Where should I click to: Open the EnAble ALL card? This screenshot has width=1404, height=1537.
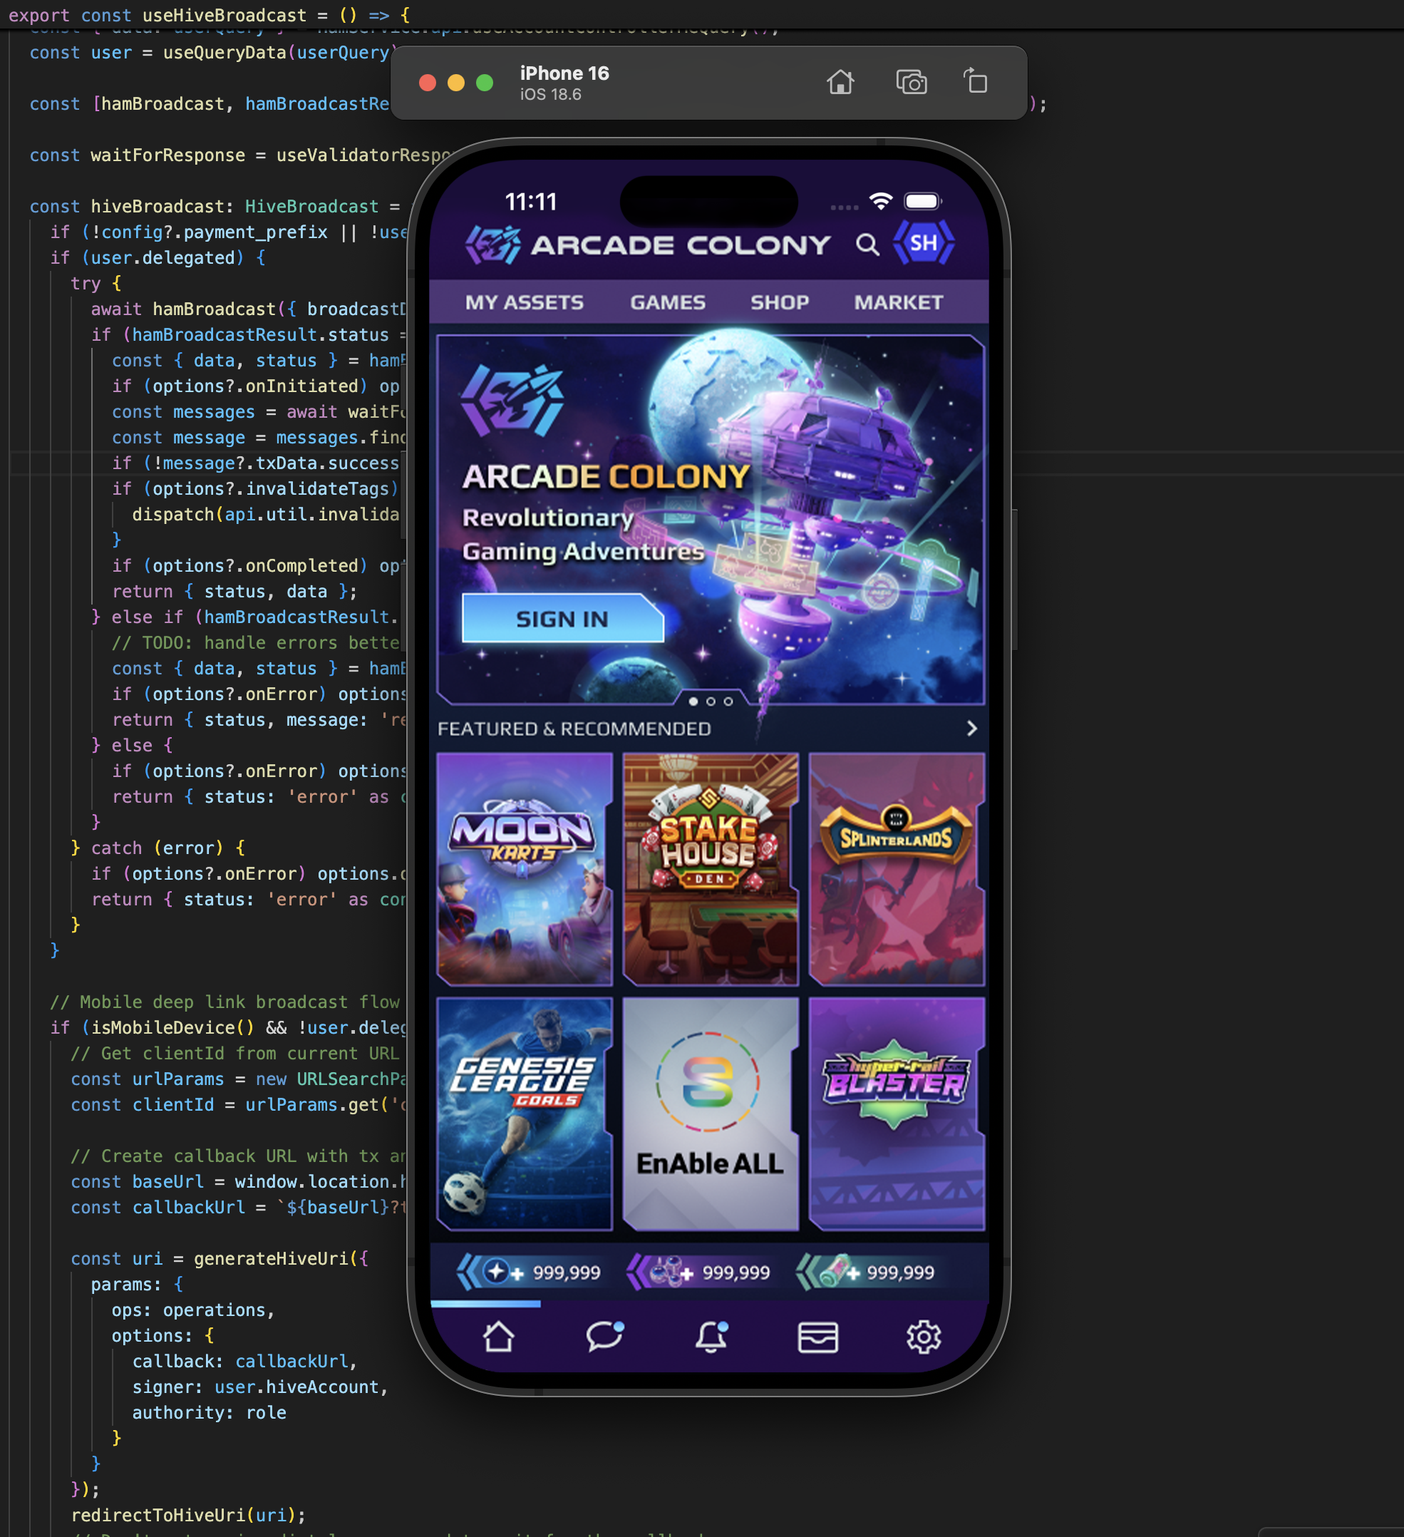click(711, 1114)
